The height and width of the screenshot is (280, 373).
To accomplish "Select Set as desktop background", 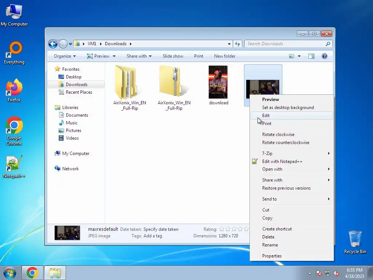I will (x=292, y=108).
